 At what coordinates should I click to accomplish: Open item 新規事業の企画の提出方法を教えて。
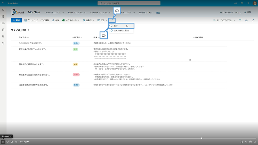coord(34,75)
